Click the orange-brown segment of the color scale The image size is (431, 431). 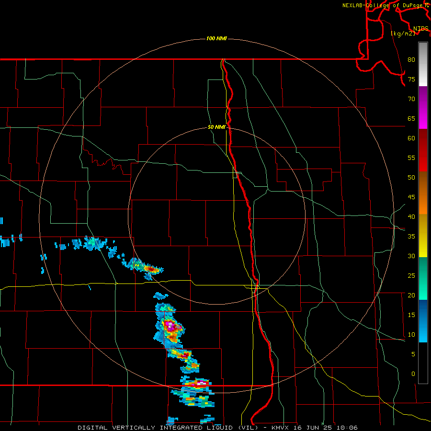click(x=423, y=193)
